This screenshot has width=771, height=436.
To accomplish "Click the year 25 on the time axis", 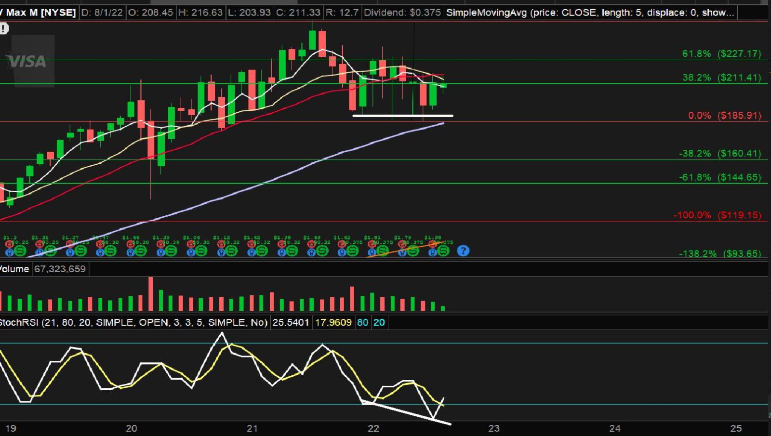I will [x=736, y=428].
